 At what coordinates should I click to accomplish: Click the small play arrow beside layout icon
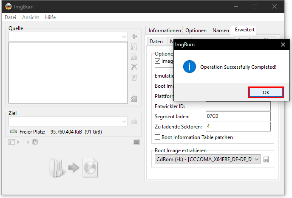[18, 142]
